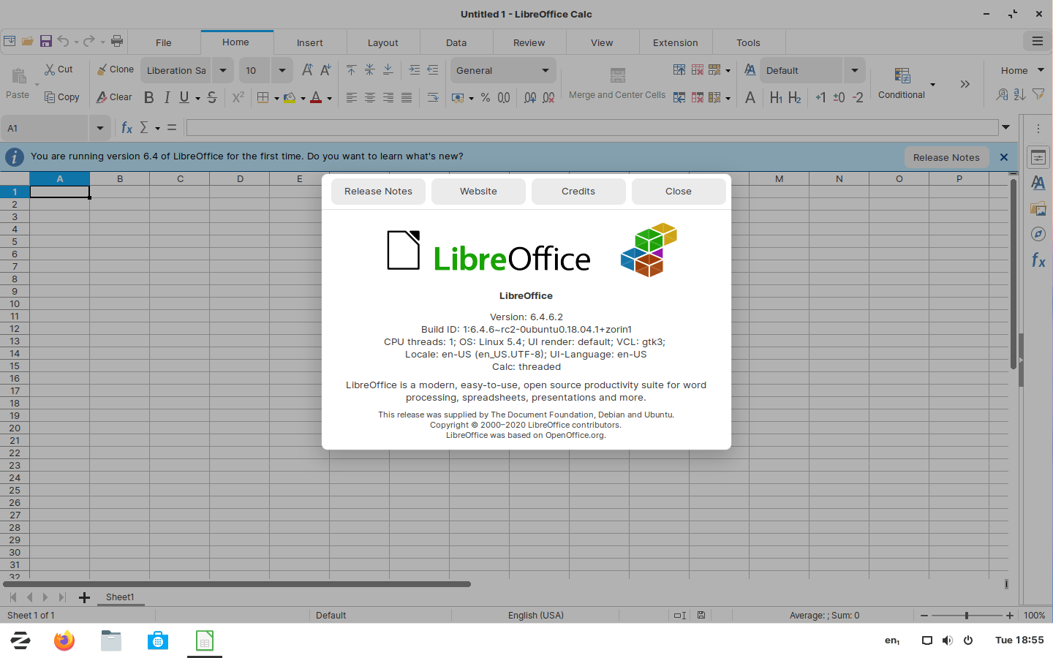Align cell content to bottom
Viewport: 1053px width, 658px height.
pos(388,69)
